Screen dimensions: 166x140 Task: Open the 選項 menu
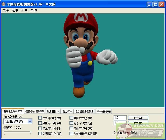15,10
